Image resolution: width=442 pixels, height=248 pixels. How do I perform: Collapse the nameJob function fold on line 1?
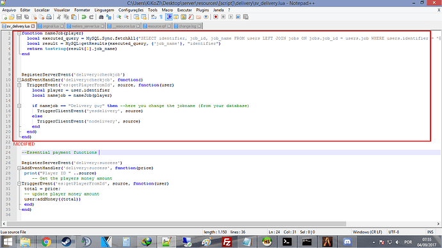[19, 33]
